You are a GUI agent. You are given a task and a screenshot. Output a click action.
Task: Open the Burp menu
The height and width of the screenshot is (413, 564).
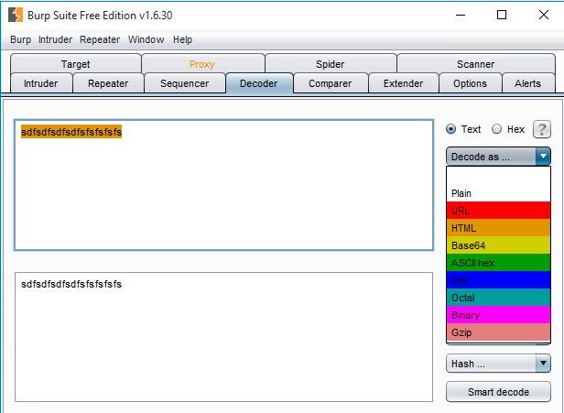click(20, 39)
